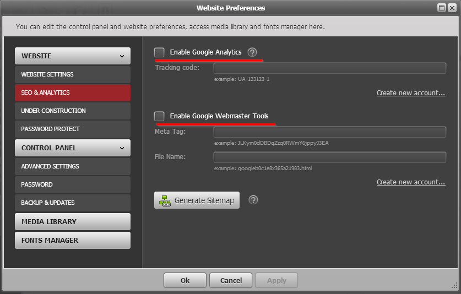
Task: Focus the Tracking code input field
Action: tap(329, 68)
